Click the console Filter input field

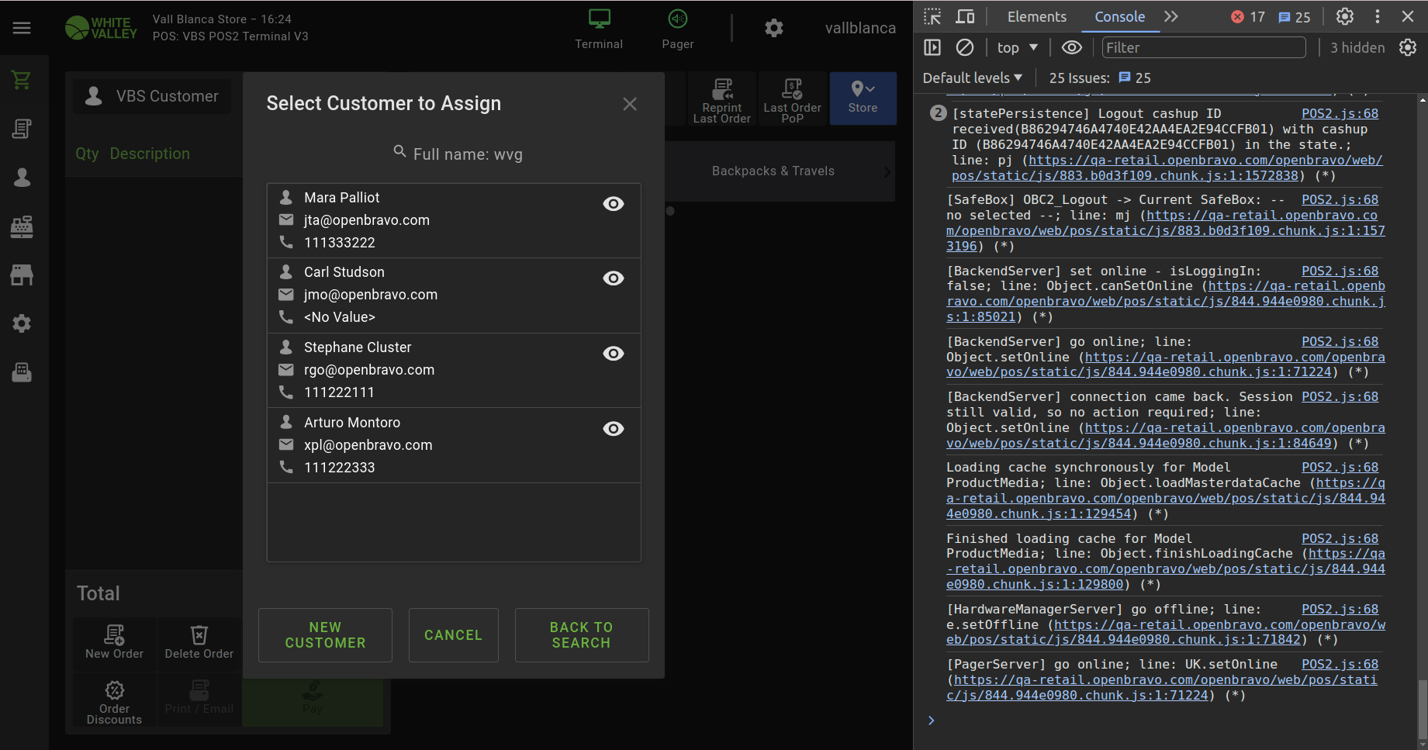tap(1203, 48)
